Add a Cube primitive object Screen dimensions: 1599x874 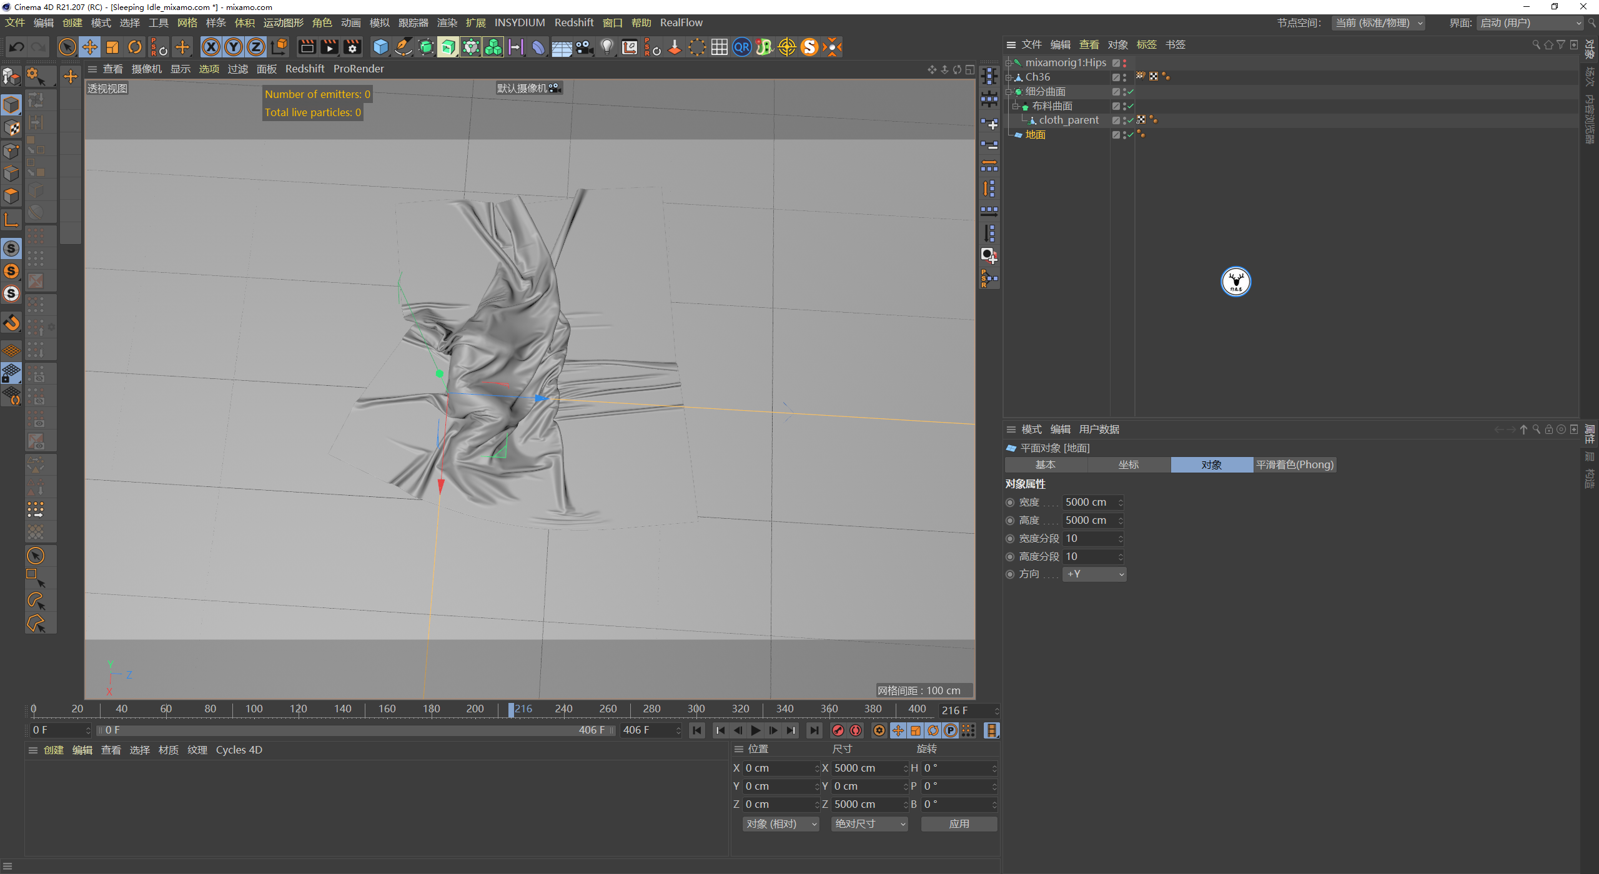pyautogui.click(x=380, y=47)
